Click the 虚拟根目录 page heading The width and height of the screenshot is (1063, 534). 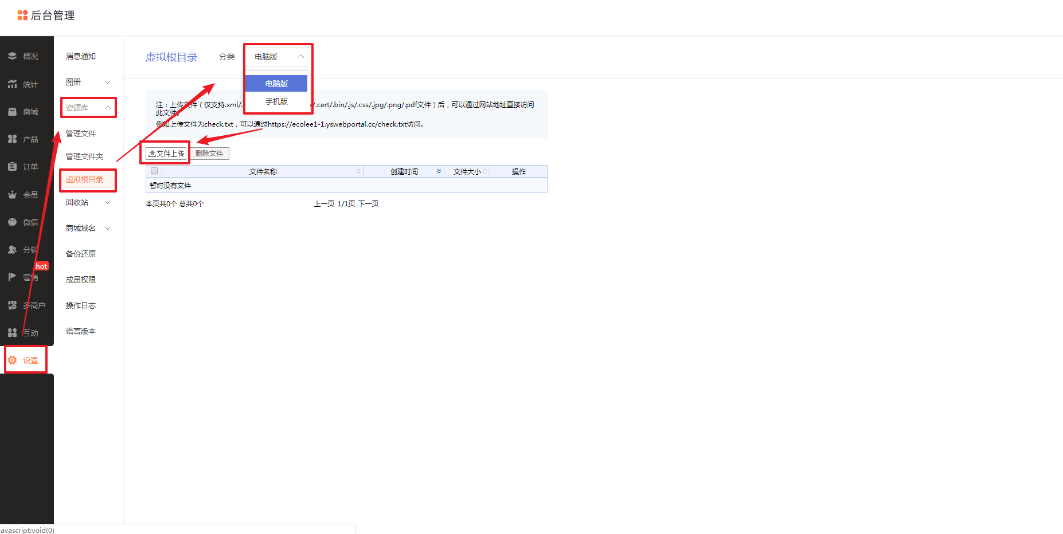tap(171, 57)
